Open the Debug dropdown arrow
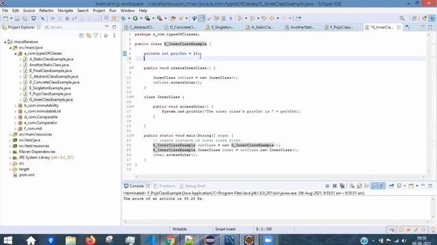Image resolution: width=437 pixels, height=245 pixels. coord(129,18)
